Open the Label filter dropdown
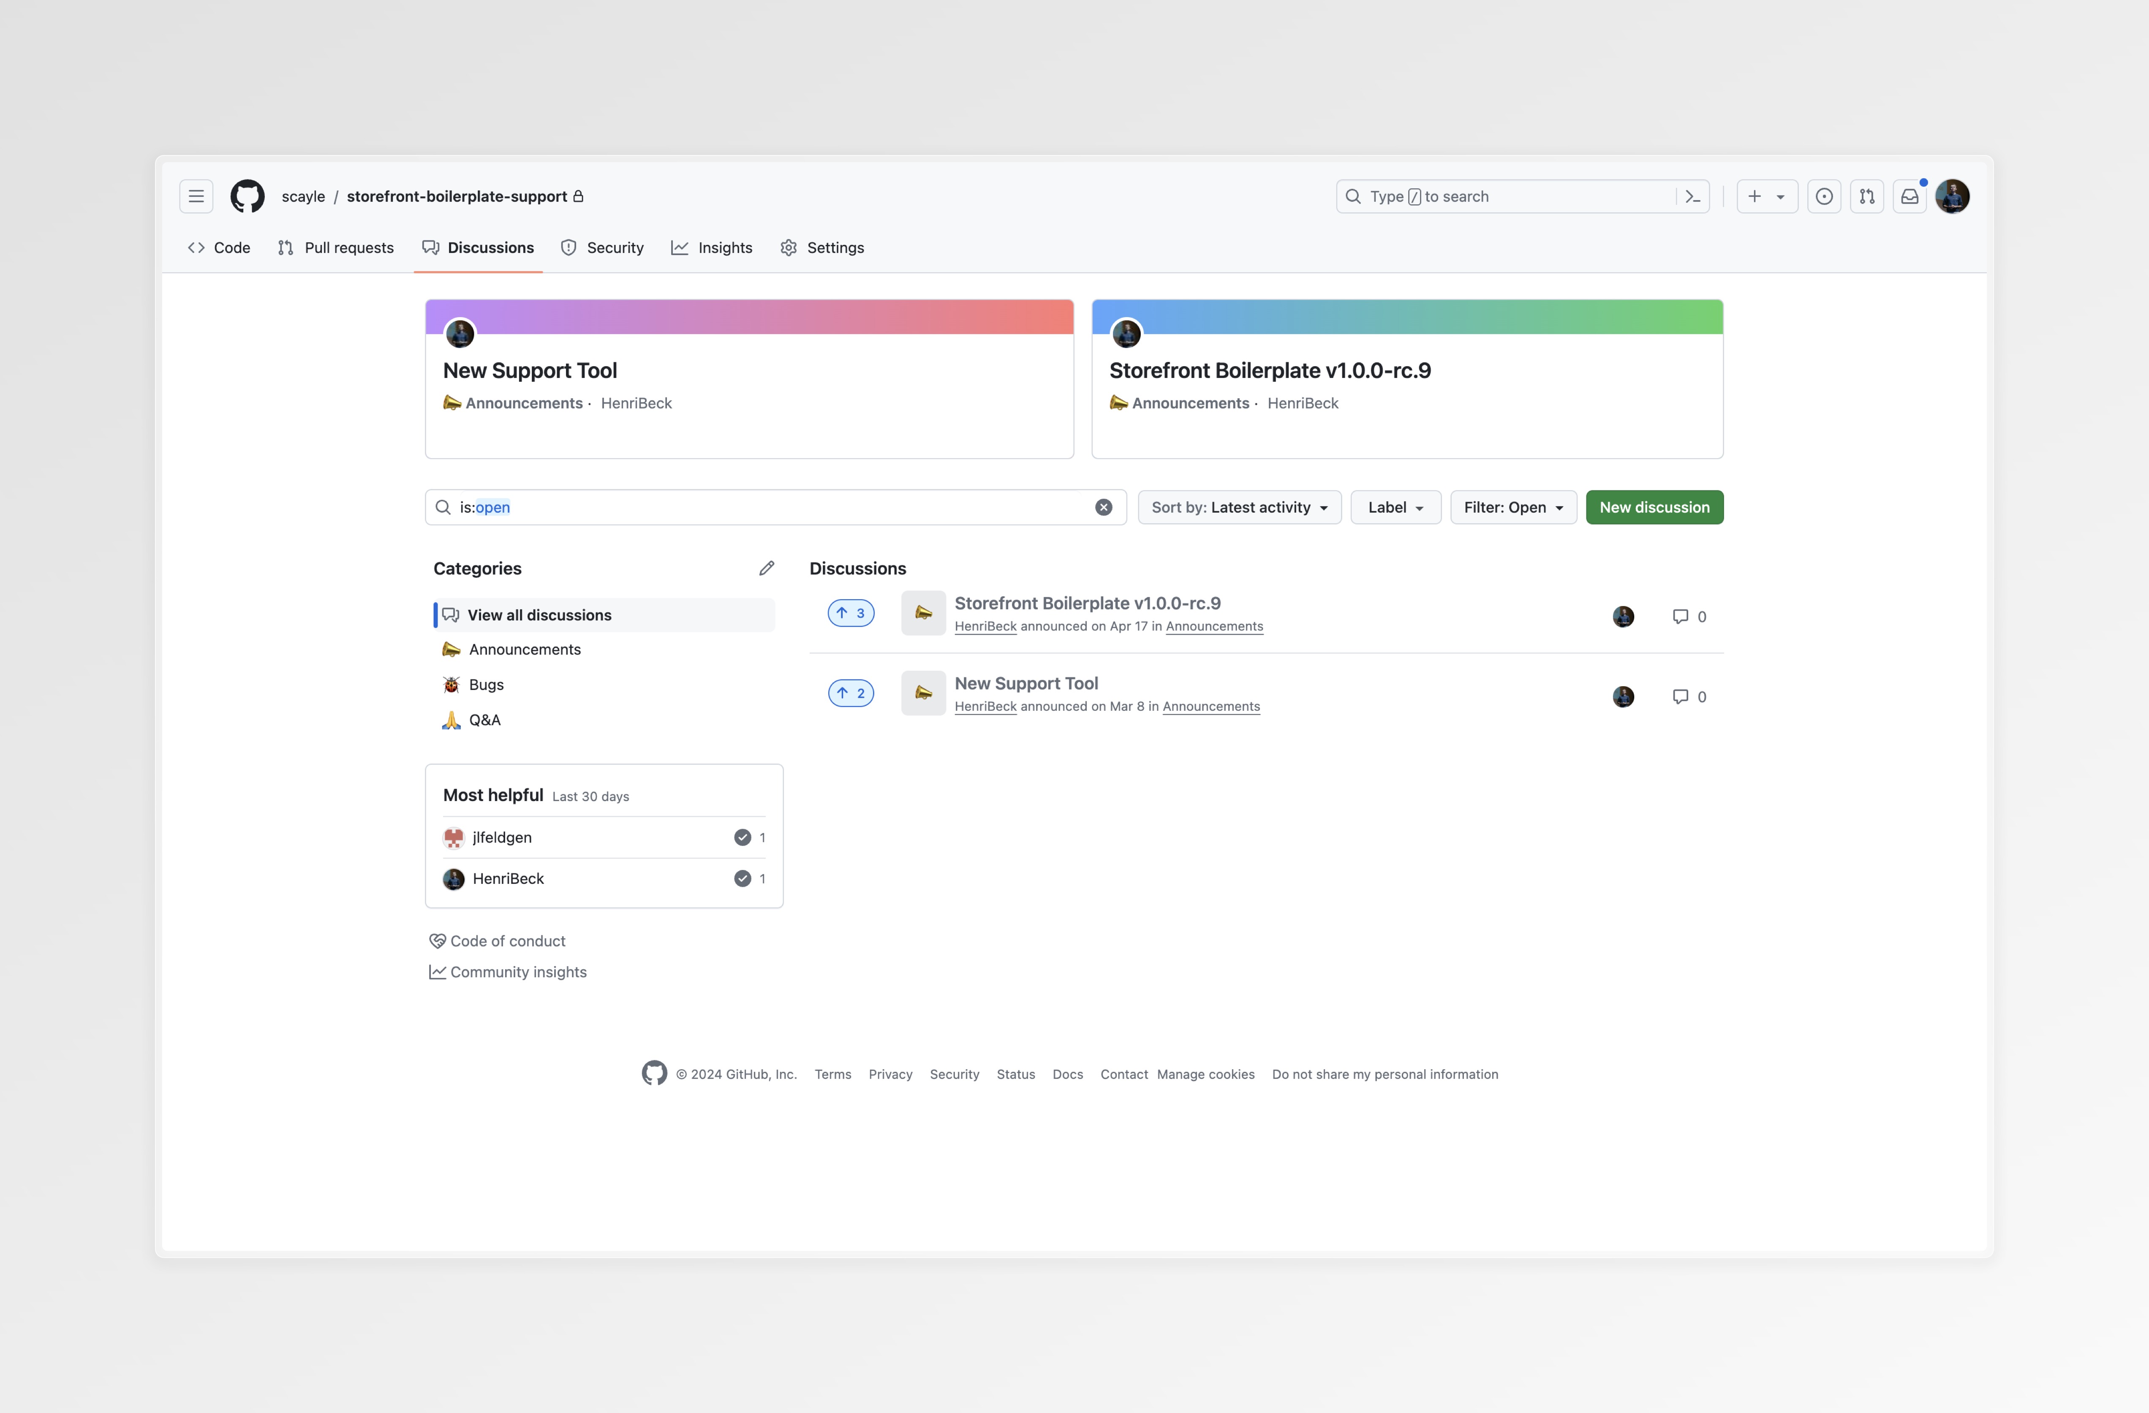Viewport: 2149px width, 1413px height. click(x=1395, y=508)
